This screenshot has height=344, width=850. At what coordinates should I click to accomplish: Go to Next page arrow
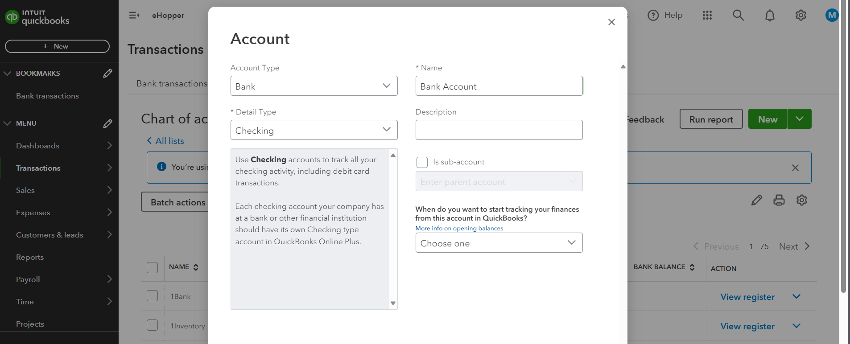(807, 246)
